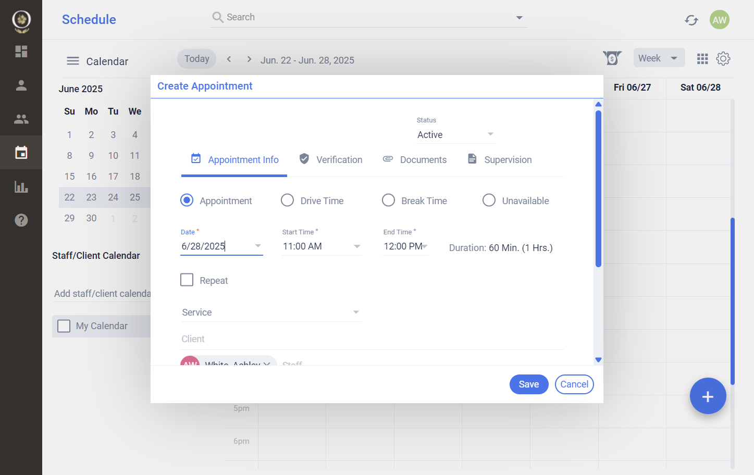Select the Drive Time radio button
This screenshot has height=475, width=754.
click(x=287, y=201)
